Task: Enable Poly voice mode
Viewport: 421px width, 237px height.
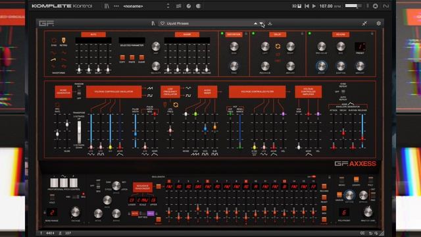Action: tap(370, 179)
